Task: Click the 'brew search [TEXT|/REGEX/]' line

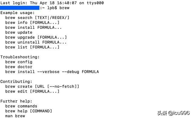Action: [x=37, y=18]
